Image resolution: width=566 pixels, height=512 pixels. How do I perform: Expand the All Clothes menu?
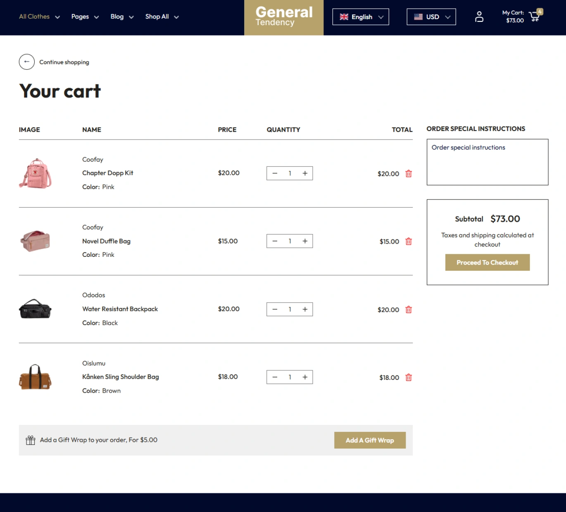(x=39, y=17)
